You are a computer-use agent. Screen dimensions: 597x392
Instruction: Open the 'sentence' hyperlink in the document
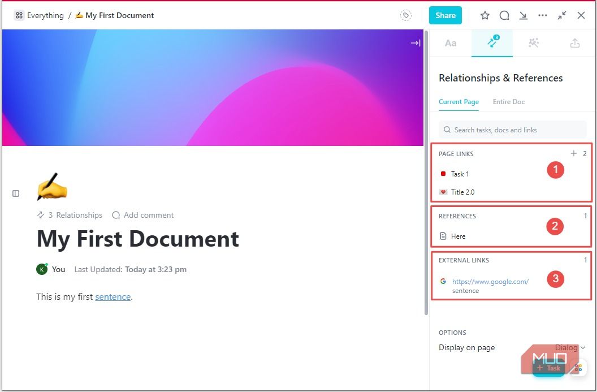(x=113, y=296)
